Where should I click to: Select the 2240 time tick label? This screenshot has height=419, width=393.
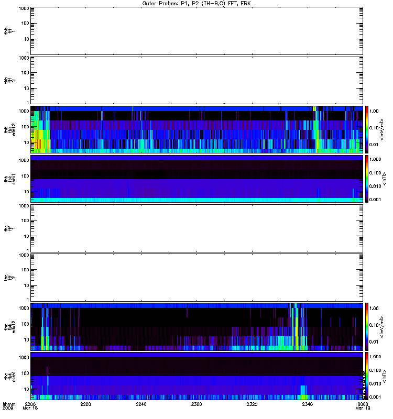(x=141, y=404)
